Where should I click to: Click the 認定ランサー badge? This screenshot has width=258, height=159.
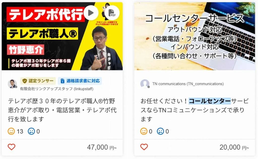pos(38,81)
